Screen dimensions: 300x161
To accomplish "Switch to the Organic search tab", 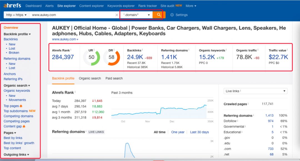I will pos(90,78).
